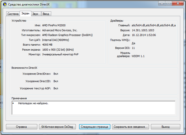Close the DirectX diagnostic window
Viewport: 186px width, 135px height.
pyautogui.click(x=177, y=4)
